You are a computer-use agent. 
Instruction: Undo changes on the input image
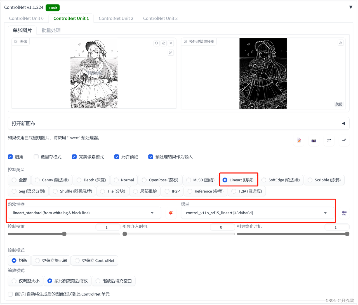156,43
